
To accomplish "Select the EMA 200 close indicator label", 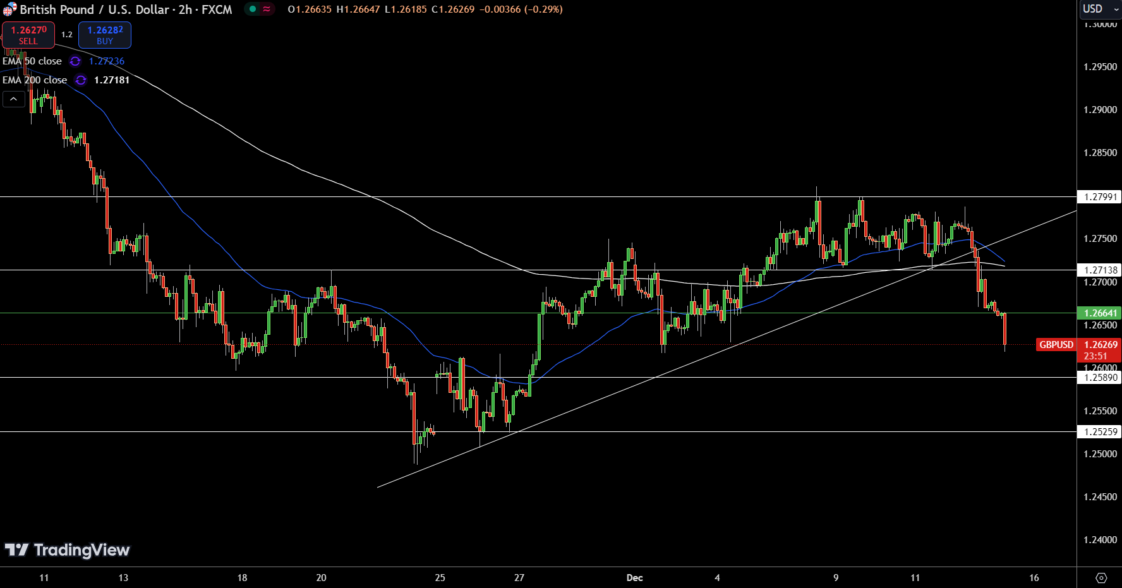I will tap(35, 80).
